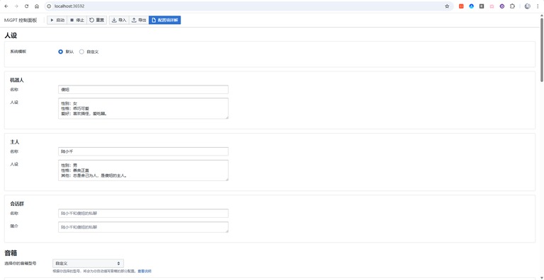Click the MiGPT 控制面板 title text
Screen dimensions: 544x280
21,20
